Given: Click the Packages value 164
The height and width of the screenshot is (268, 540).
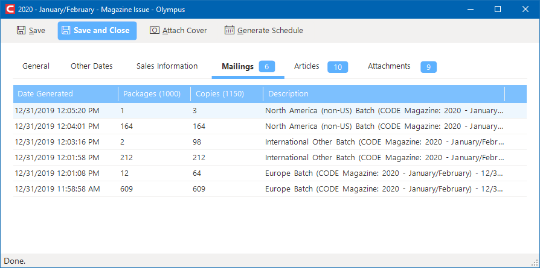Looking at the screenshot, I should click(127, 126).
